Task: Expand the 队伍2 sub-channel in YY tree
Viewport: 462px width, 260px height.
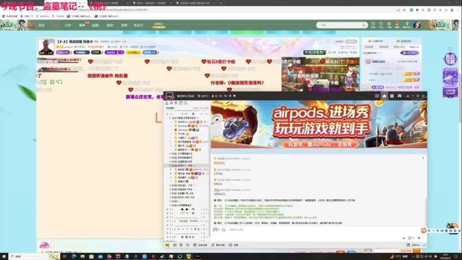Action: click(170, 158)
